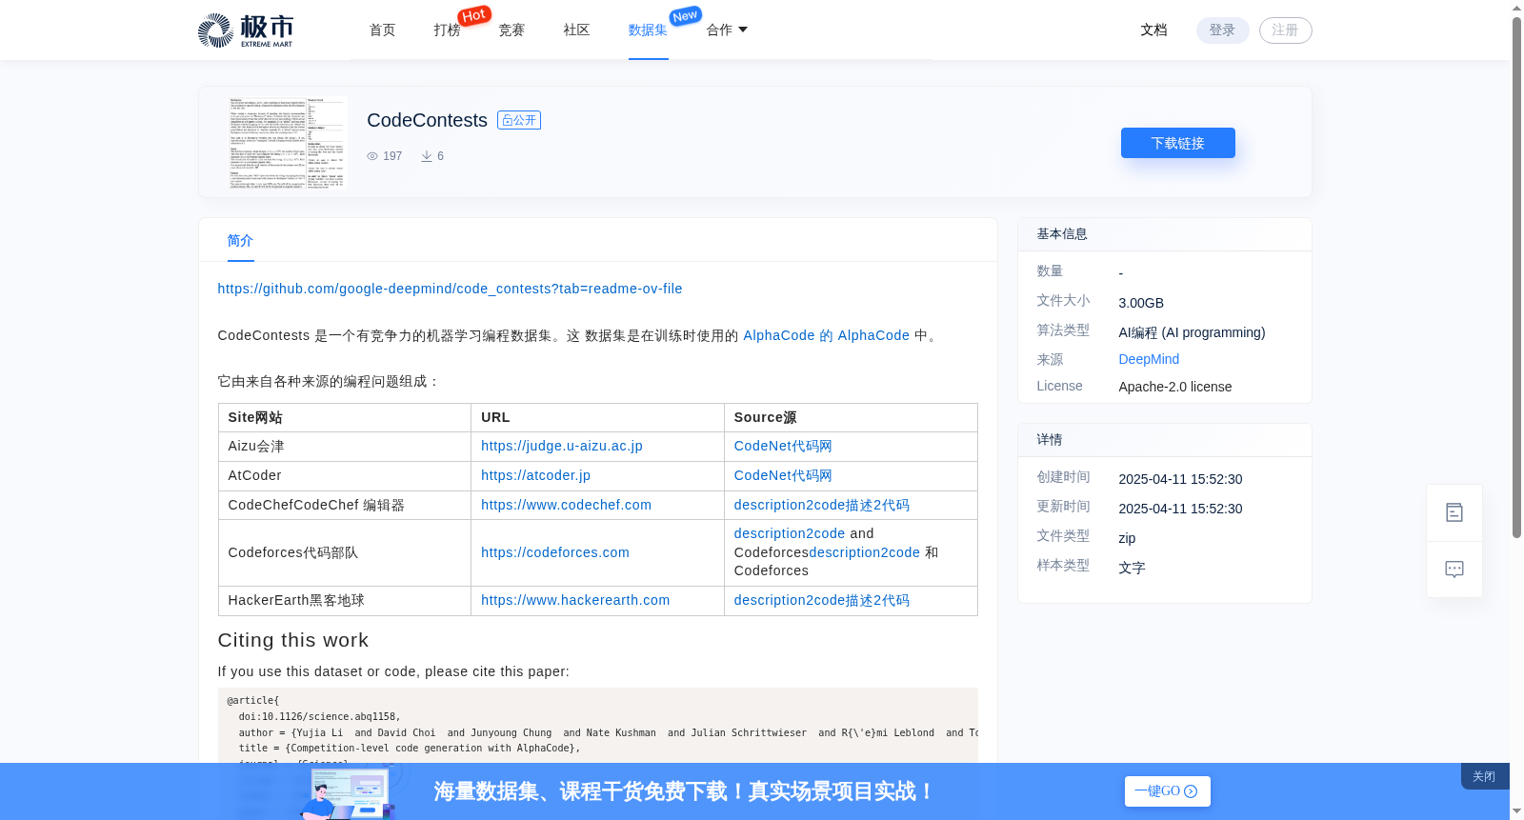Expand the 合作 dropdown menu
Screen dimensions: 1524x820
point(727,30)
